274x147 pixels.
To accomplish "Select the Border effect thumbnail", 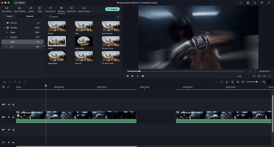I will [57, 41].
